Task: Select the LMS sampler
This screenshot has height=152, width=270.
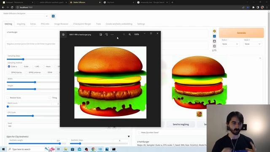Action: [35, 67]
